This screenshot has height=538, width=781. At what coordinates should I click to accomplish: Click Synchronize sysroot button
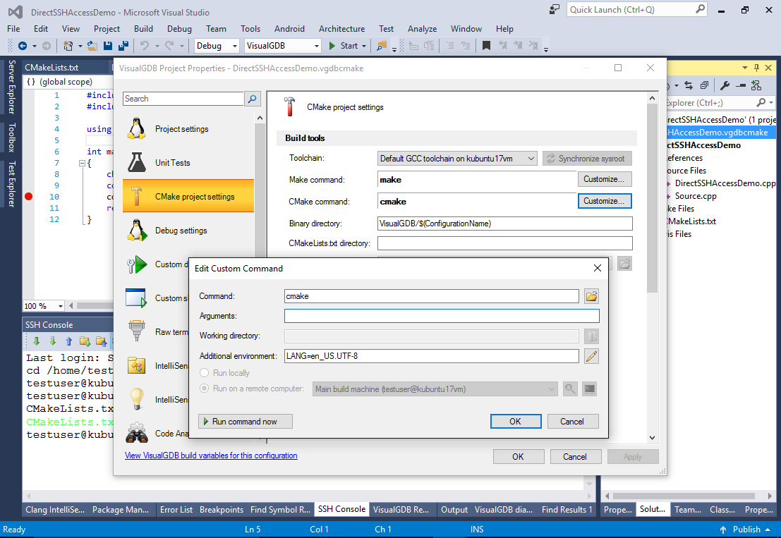[x=587, y=158]
